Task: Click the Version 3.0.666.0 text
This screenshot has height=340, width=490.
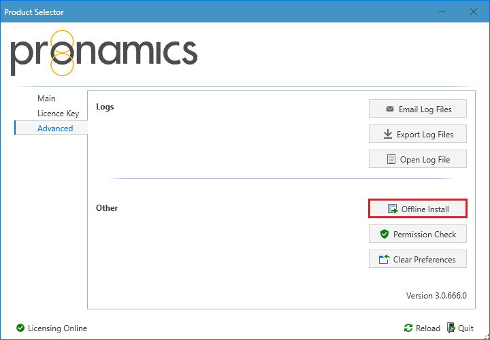Action: [436, 296]
